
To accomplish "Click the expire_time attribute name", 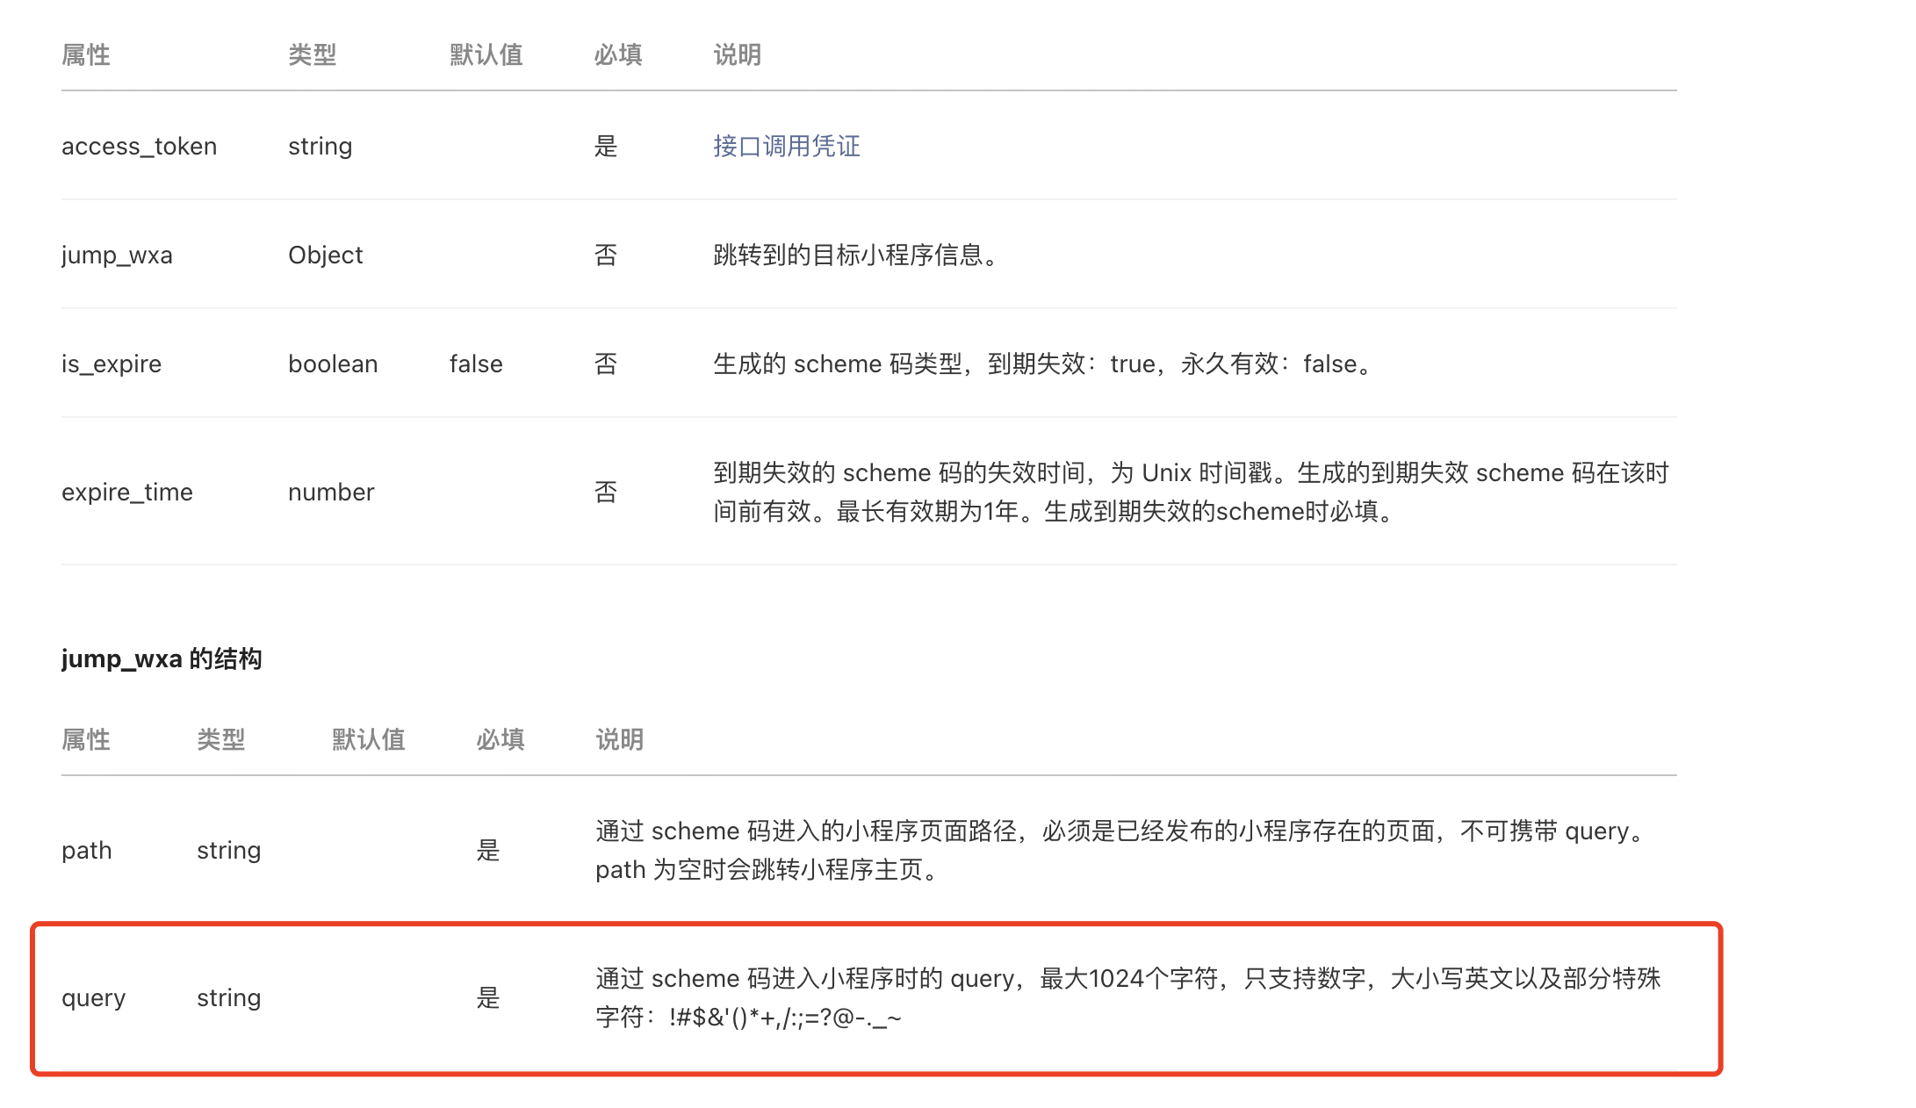I will (x=127, y=492).
